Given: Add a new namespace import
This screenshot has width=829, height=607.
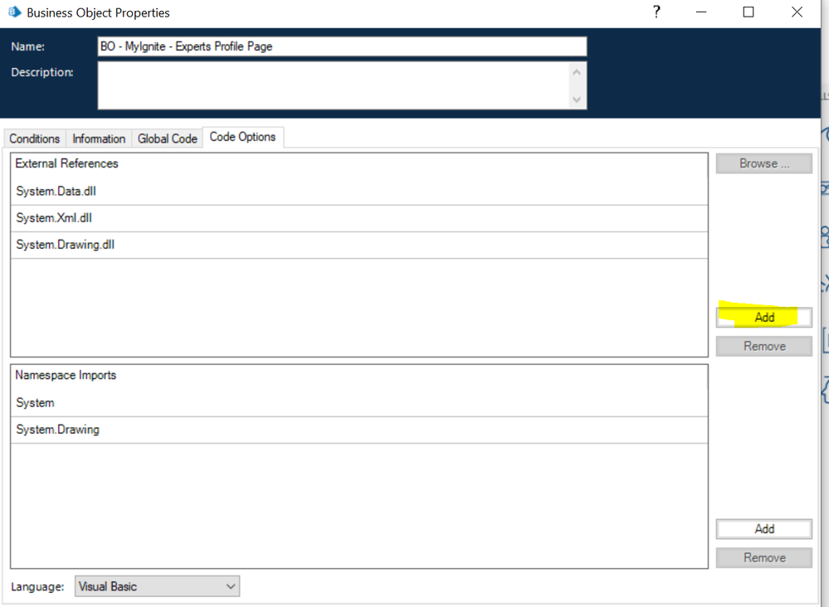Looking at the screenshot, I should pos(764,529).
